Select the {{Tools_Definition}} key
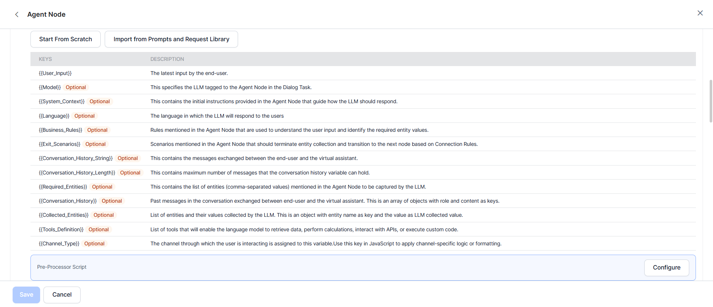This screenshot has height=307, width=713. coord(61,230)
